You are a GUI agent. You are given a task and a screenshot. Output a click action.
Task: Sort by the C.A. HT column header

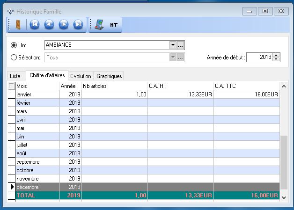click(x=180, y=86)
